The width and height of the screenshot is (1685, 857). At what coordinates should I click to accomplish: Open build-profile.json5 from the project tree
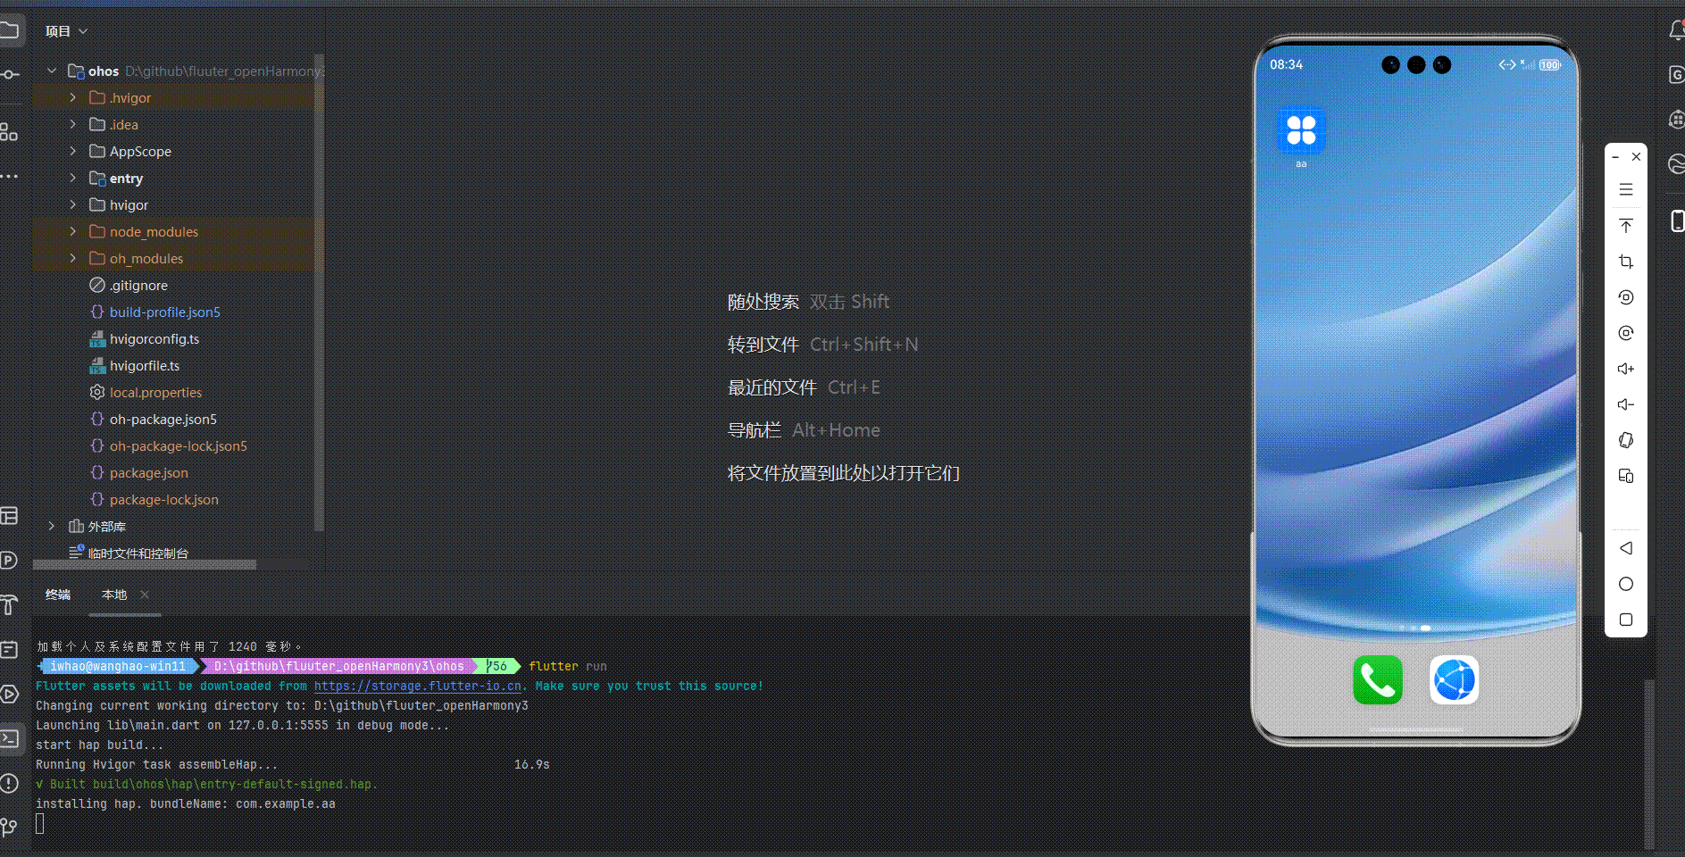164,312
